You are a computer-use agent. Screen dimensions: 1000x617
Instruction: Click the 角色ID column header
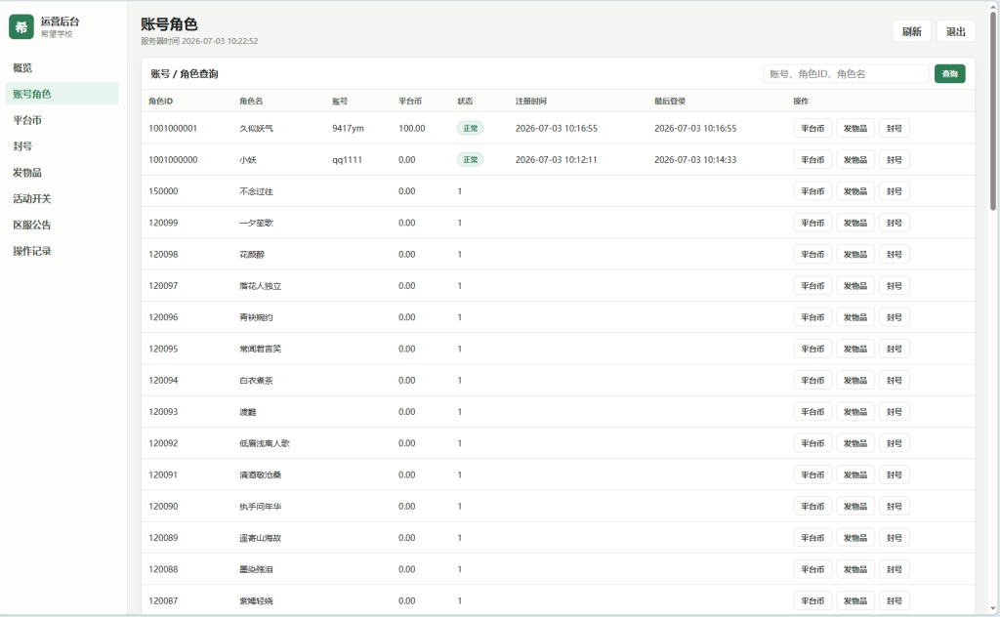click(161, 102)
